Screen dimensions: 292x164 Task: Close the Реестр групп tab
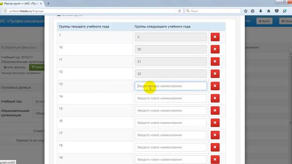pyautogui.click(x=41, y=4)
